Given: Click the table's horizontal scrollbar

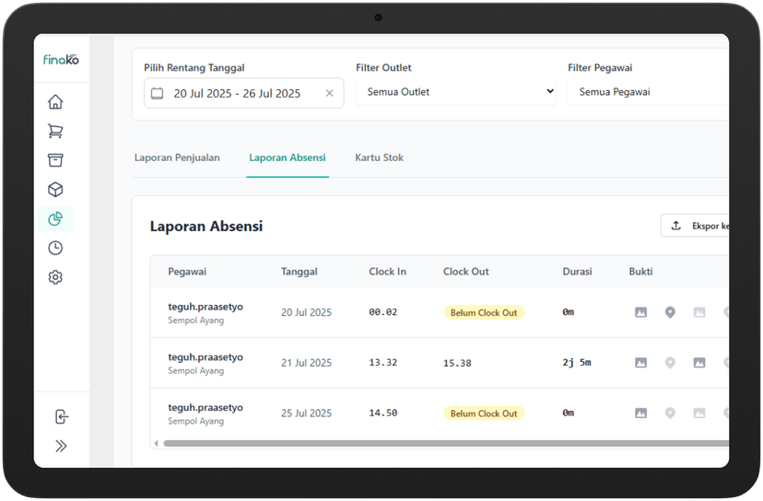Looking at the screenshot, I should 442,443.
